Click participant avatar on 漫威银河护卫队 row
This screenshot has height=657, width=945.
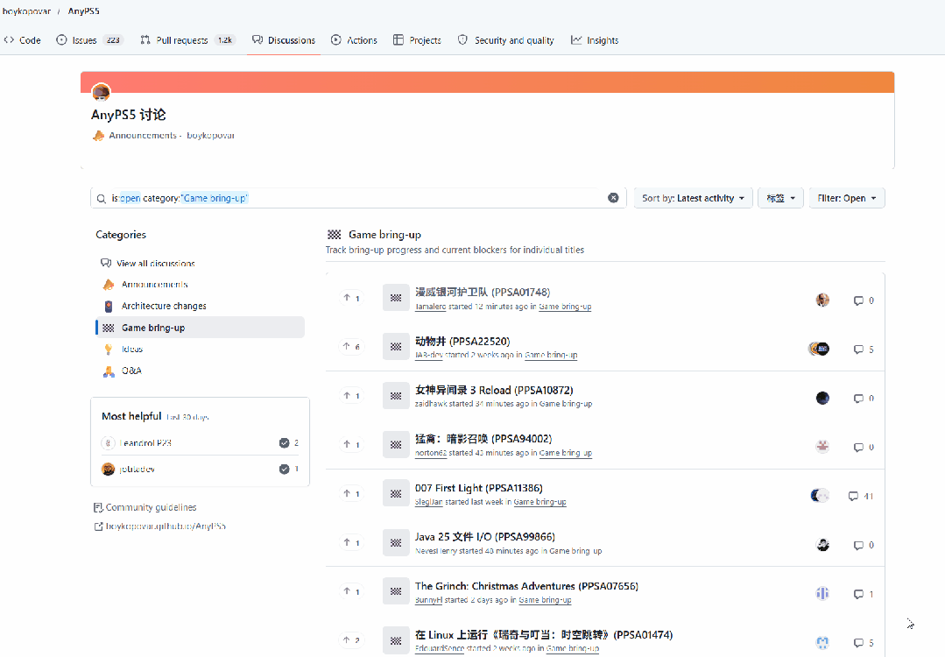822,300
